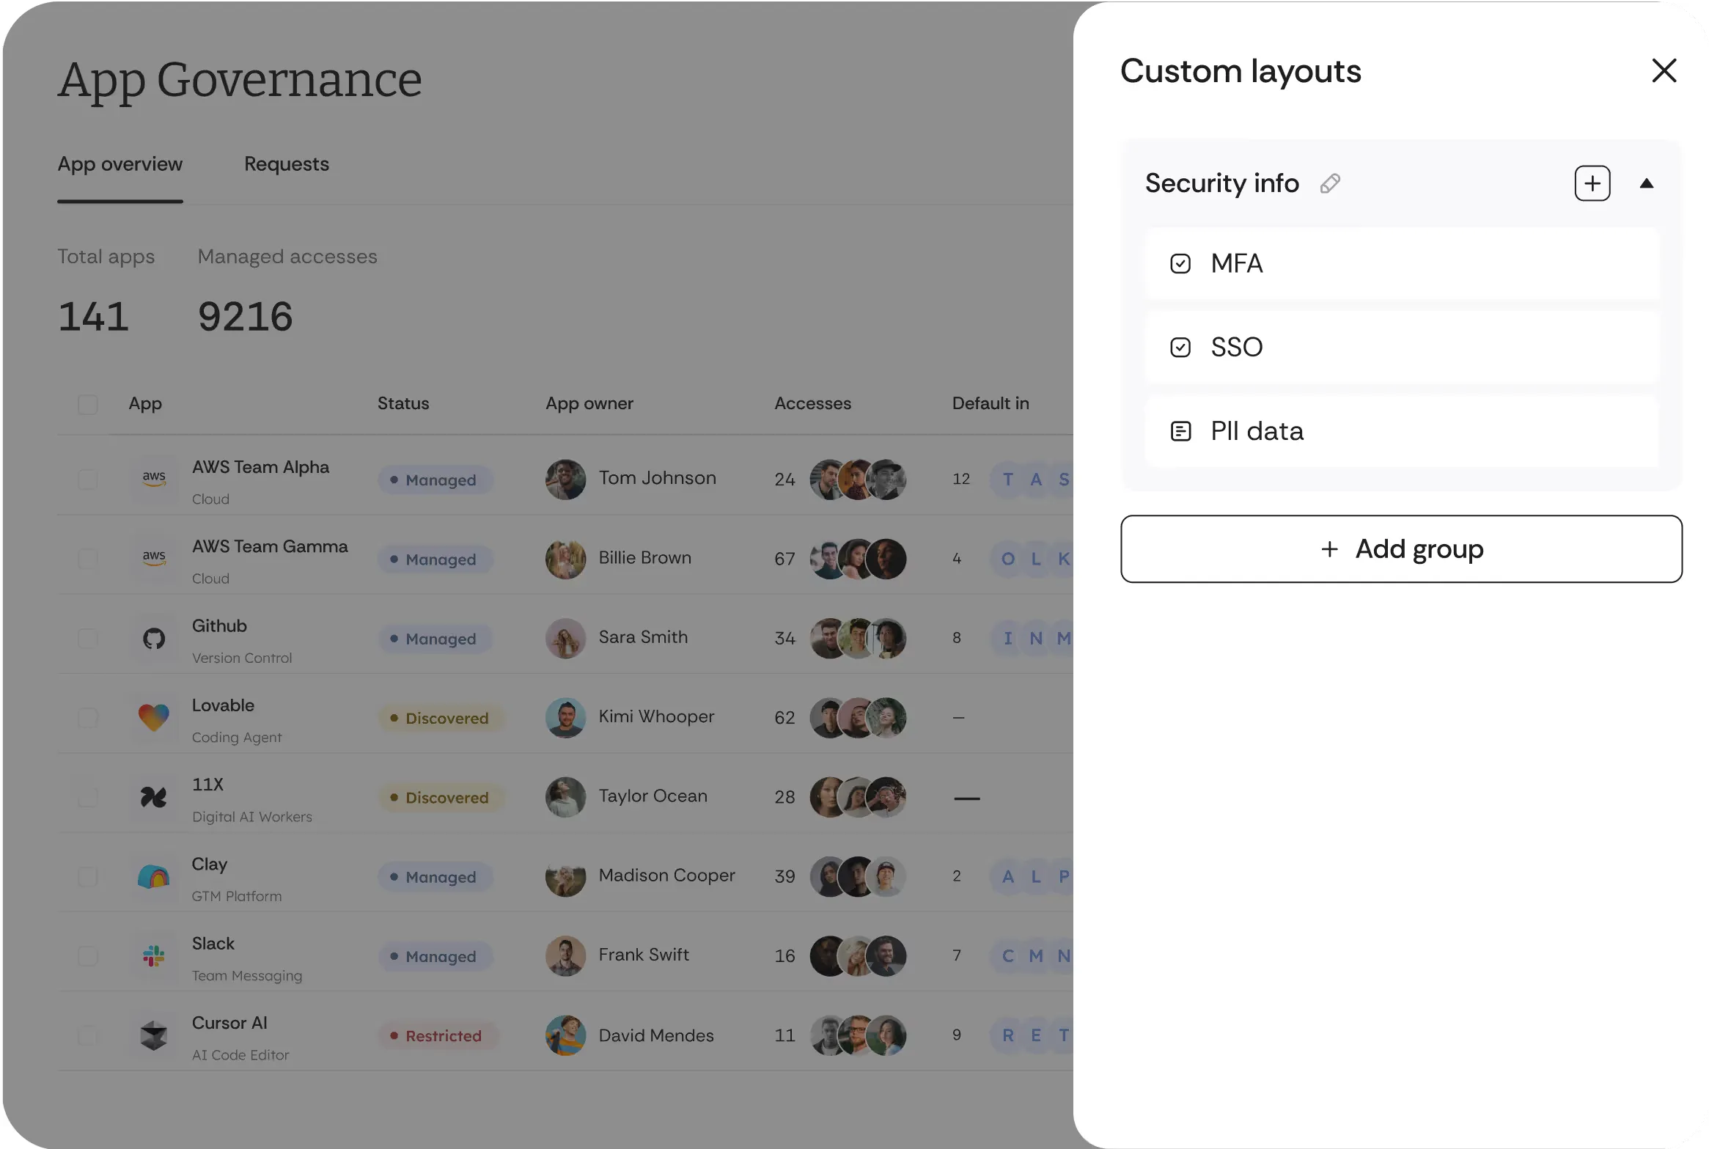1709x1149 pixels.
Task: Click Tom Johnson's profile avatar
Action: pyautogui.click(x=565, y=480)
